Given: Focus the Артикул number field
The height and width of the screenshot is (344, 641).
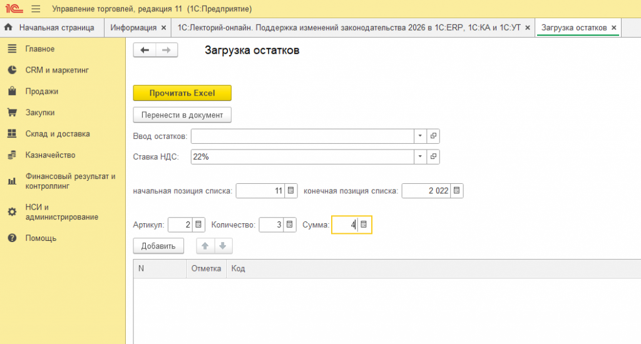Looking at the screenshot, I should 180,225.
